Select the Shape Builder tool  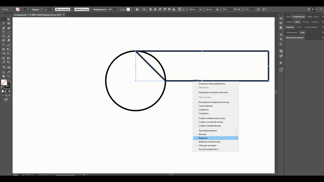4,53
